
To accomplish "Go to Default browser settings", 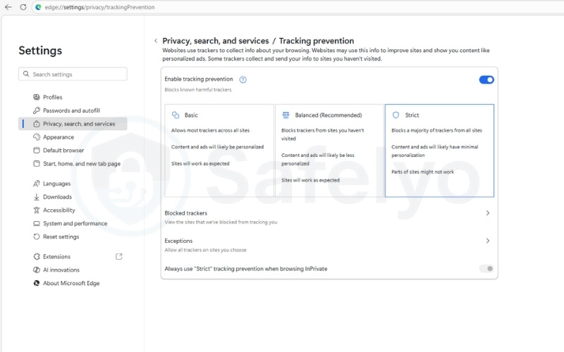I will tap(73, 150).
